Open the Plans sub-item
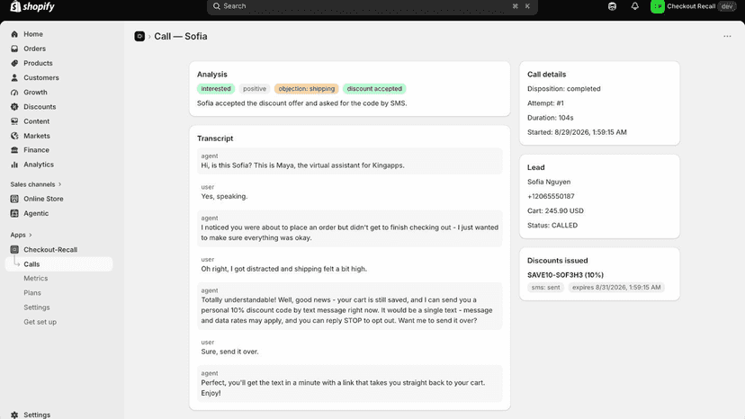This screenshot has width=745, height=419. (32, 292)
